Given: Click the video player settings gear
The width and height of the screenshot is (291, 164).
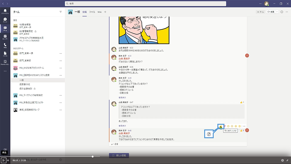Looking at the screenshot, I should point(283,160).
